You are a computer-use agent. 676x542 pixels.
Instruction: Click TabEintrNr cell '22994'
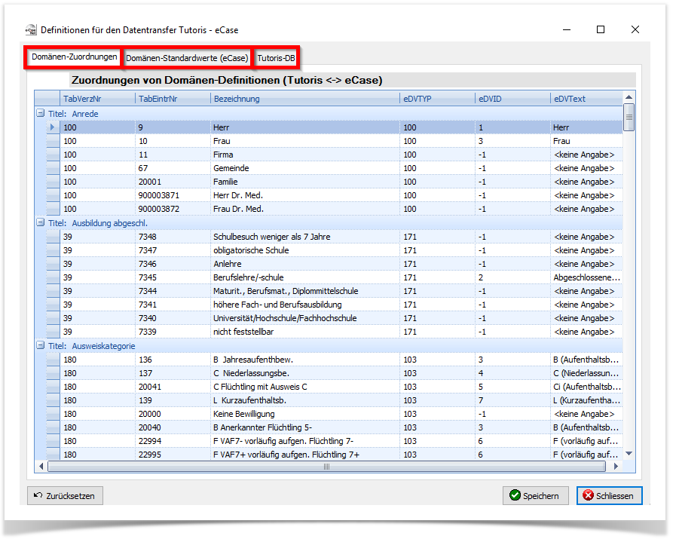pyautogui.click(x=173, y=441)
